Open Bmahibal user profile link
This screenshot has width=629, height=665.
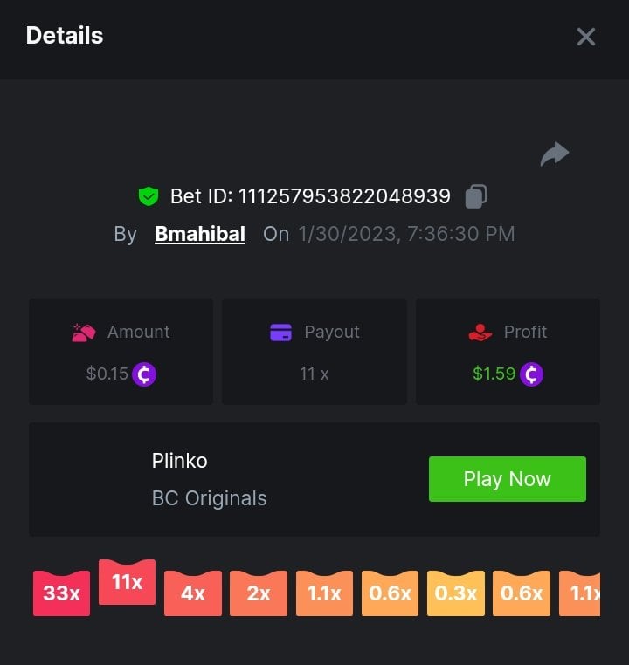(200, 234)
